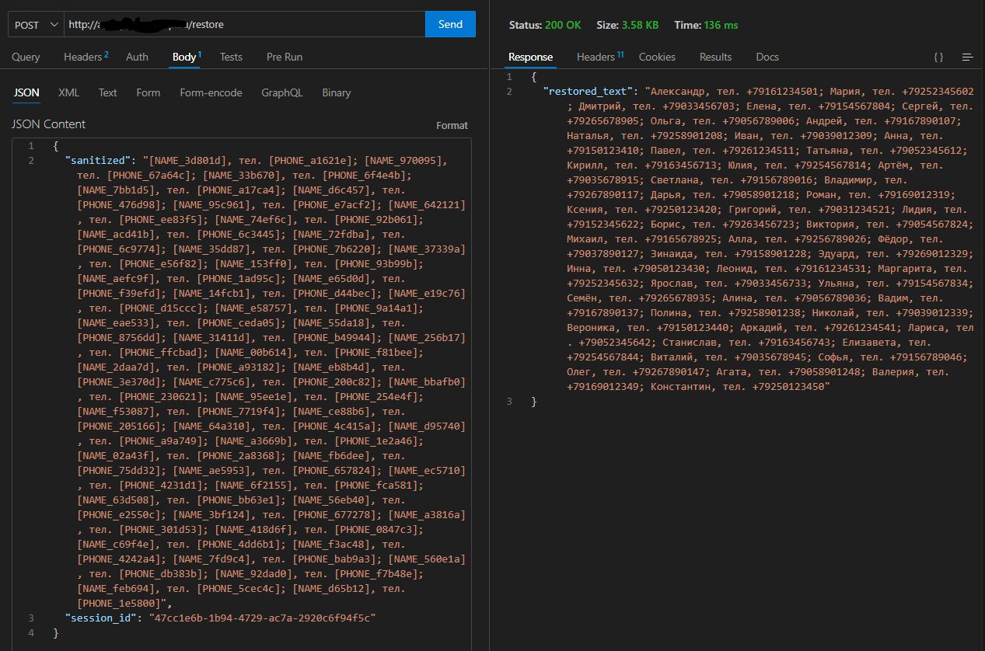Switch to GraphQL body type

[x=281, y=93]
